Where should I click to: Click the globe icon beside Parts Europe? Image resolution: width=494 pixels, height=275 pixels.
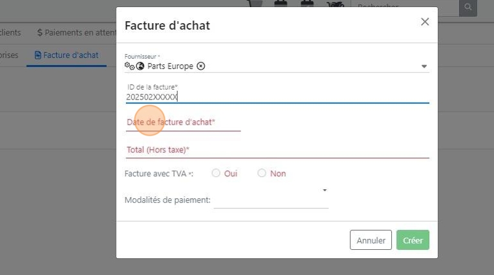(140, 66)
